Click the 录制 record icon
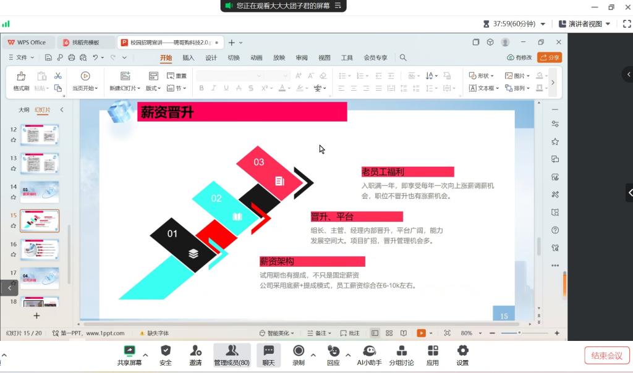Image resolution: width=633 pixels, height=373 pixels. (299, 351)
